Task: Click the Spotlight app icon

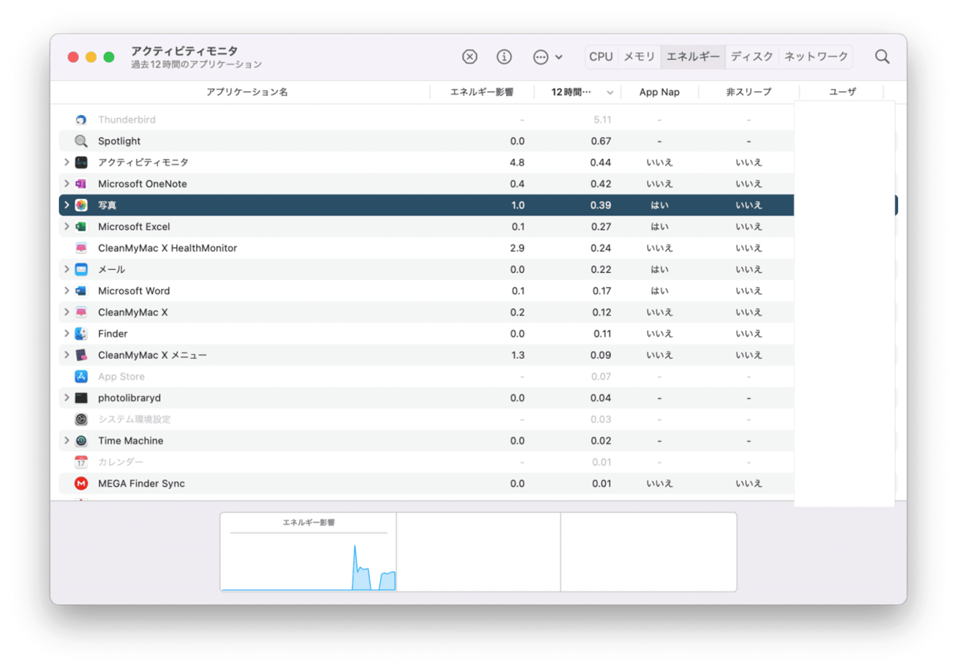Action: click(81, 142)
